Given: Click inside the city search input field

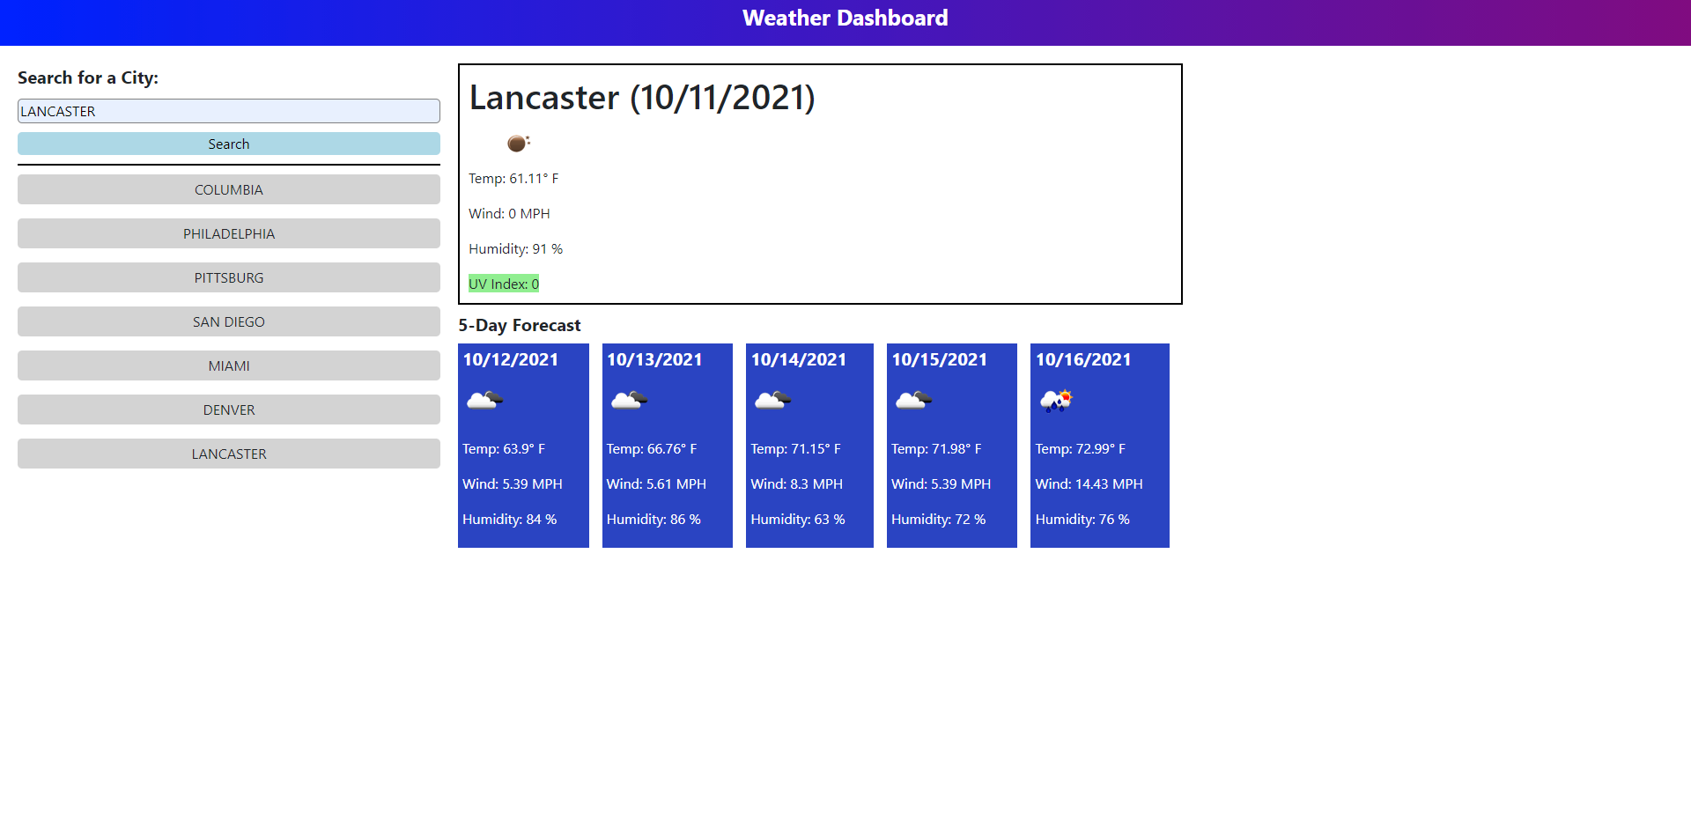Looking at the screenshot, I should point(228,110).
